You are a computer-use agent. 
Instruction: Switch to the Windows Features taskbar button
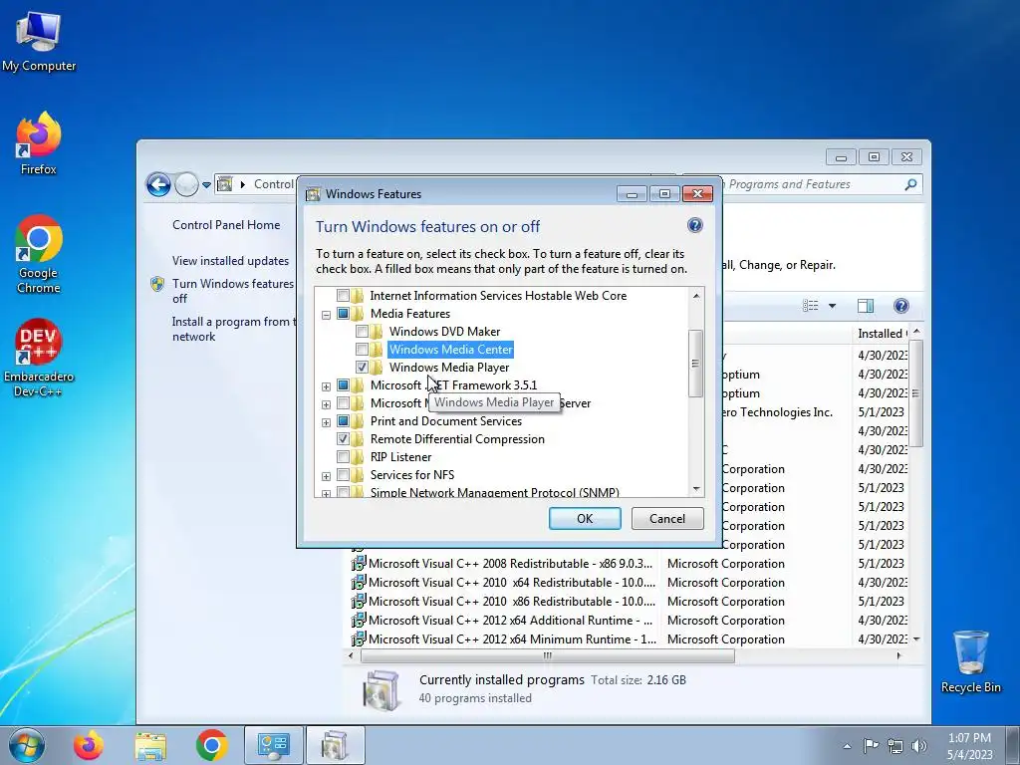pyautogui.click(x=335, y=745)
